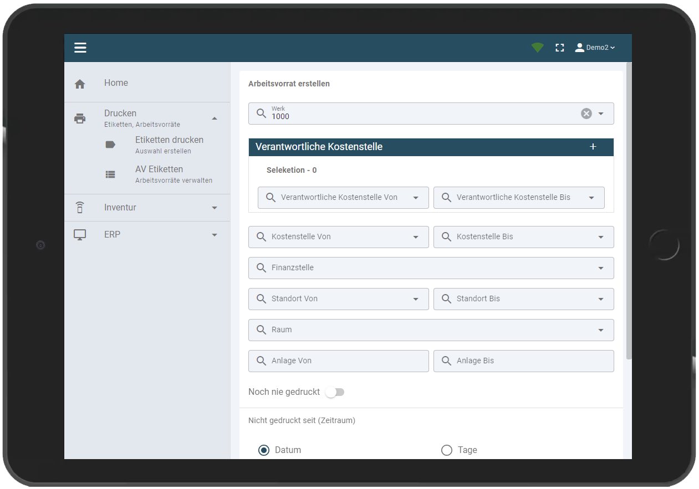The height and width of the screenshot is (489, 699).
Task: Open the Demo2 user menu
Action: (x=595, y=47)
